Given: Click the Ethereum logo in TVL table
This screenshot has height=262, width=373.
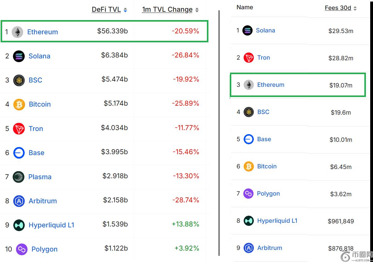Looking at the screenshot, I should 18,32.
